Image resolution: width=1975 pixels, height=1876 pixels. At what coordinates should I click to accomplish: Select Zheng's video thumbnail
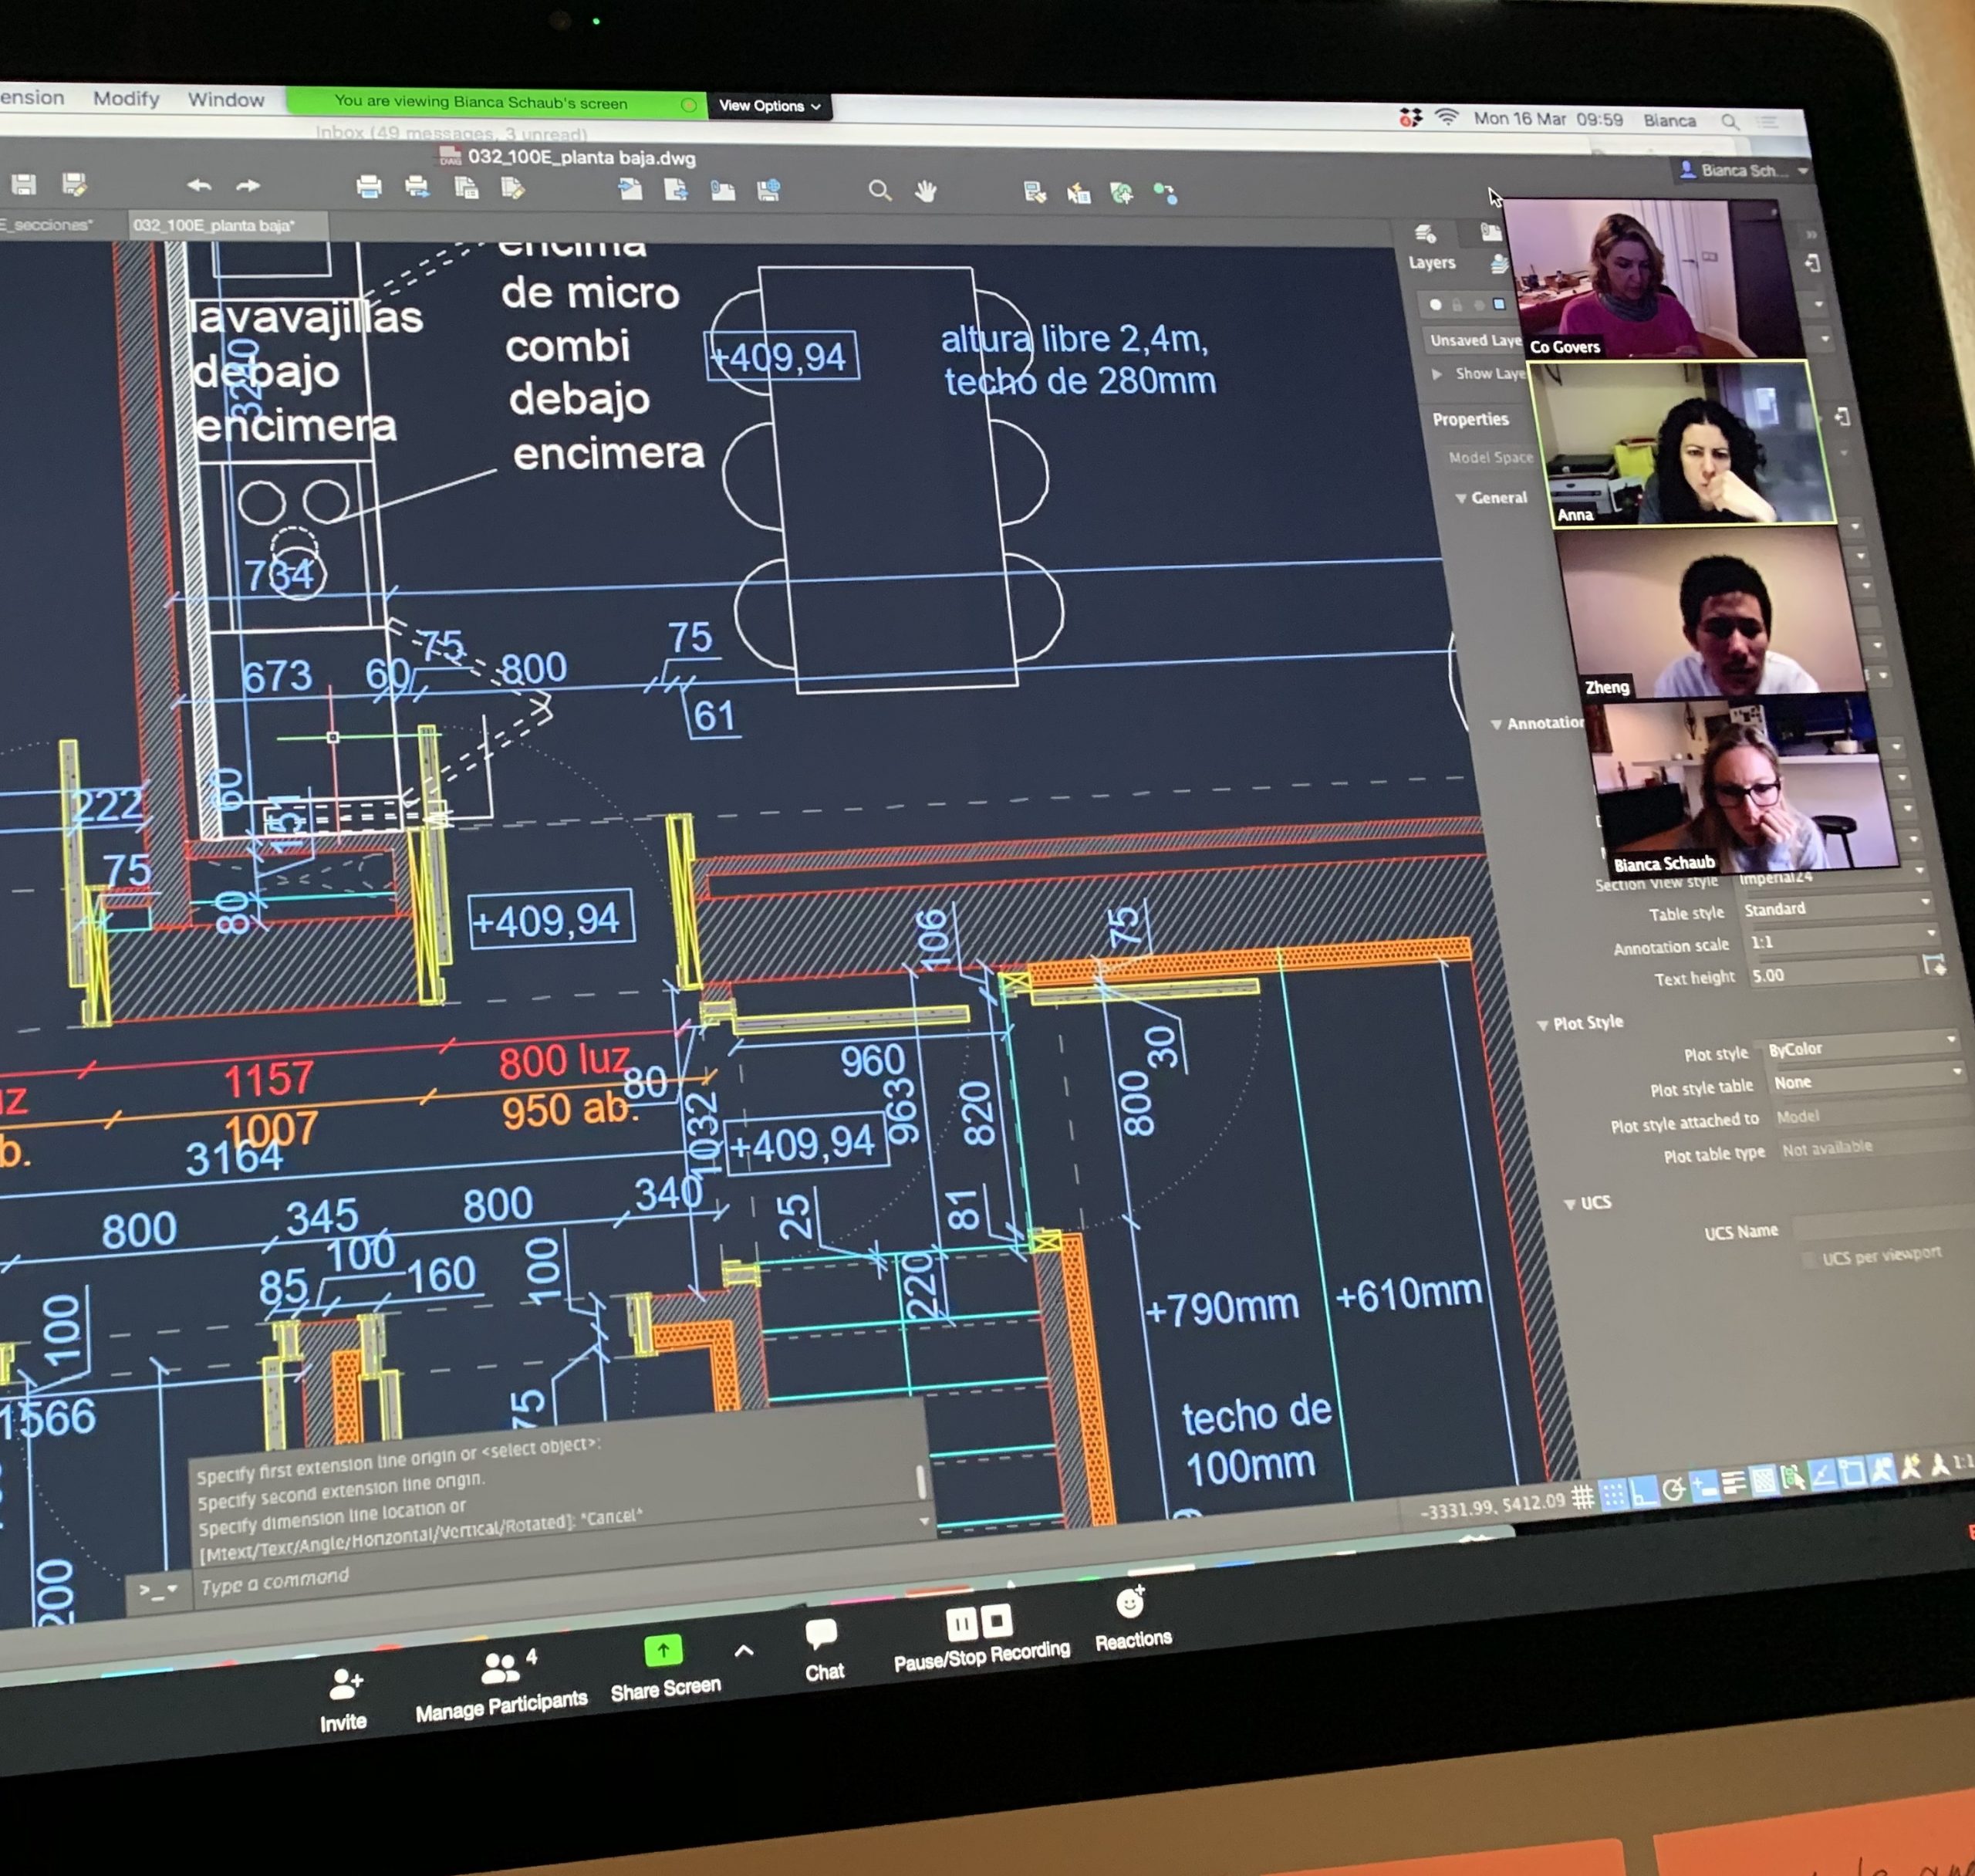[x=1713, y=613]
